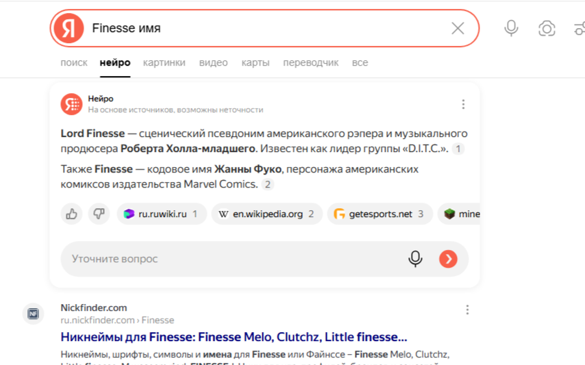Image resolution: width=585 pixels, height=365 pixels.
Task: Start voice search with top microphone icon
Action: point(511,28)
